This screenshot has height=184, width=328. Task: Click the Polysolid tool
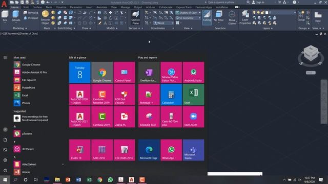click(x=31, y=13)
